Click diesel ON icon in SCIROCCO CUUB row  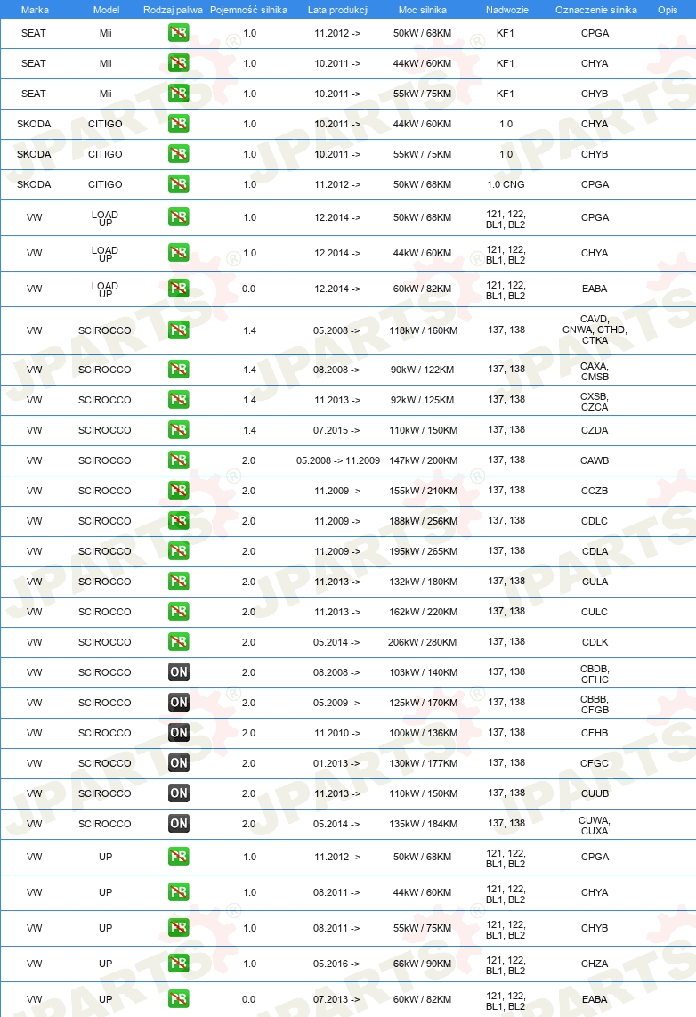(x=178, y=793)
